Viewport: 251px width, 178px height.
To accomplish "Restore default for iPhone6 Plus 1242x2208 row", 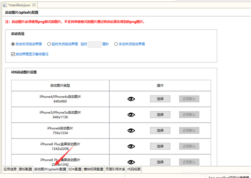I will click(x=189, y=146).
